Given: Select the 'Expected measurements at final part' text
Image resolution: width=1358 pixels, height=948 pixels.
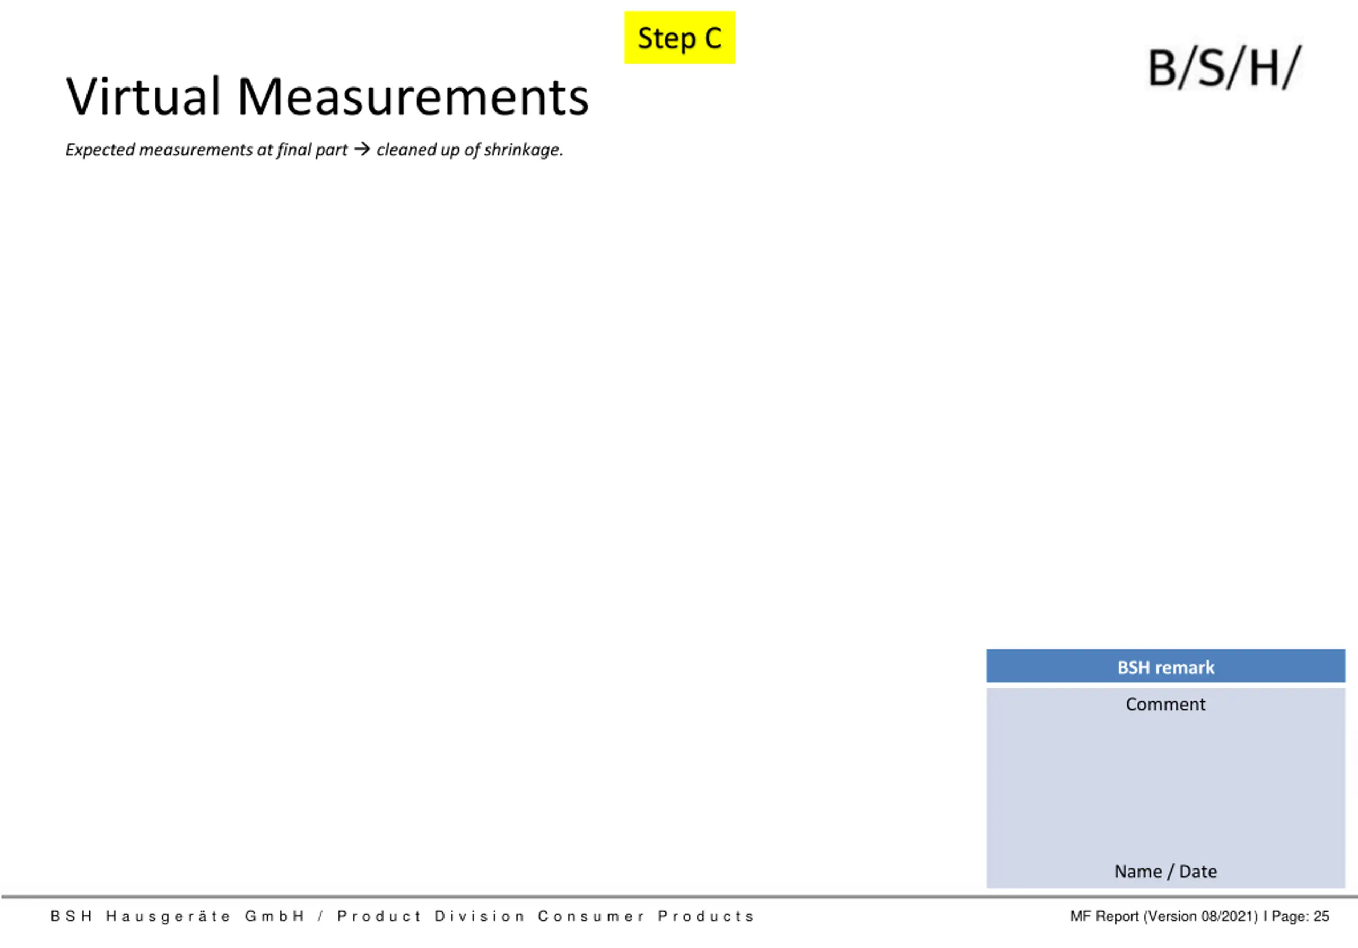Looking at the screenshot, I should point(206,150).
